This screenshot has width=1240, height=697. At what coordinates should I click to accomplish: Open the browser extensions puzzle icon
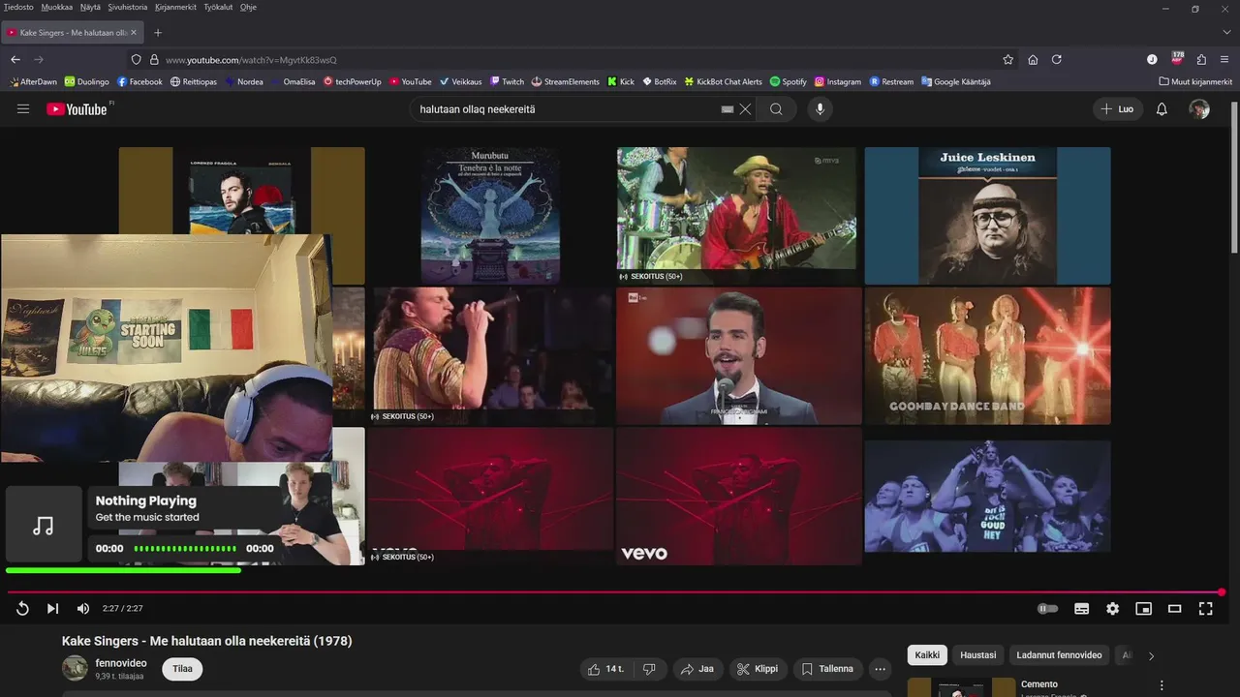(1201, 59)
